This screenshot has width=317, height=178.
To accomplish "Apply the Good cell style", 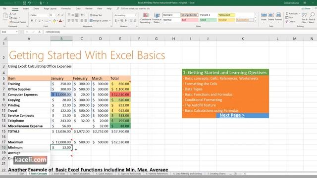I will 208,20.
